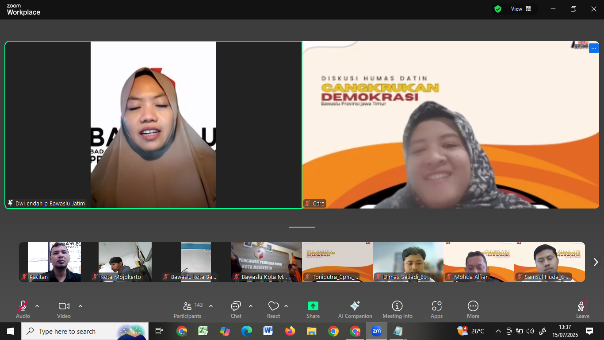Screen dimensions: 604x340
Task: Open the View layout menu
Action: [521, 9]
